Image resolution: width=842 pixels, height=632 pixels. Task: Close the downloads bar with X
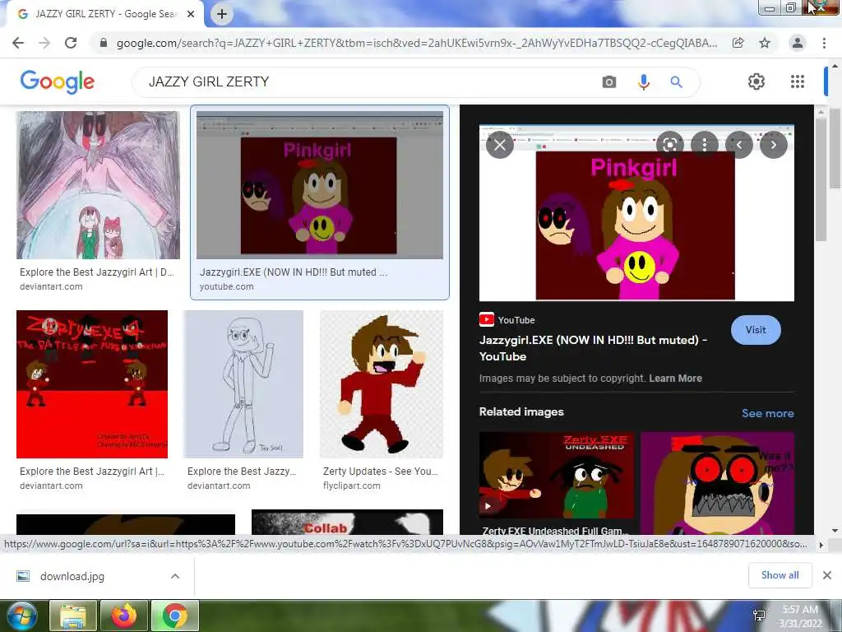827,575
